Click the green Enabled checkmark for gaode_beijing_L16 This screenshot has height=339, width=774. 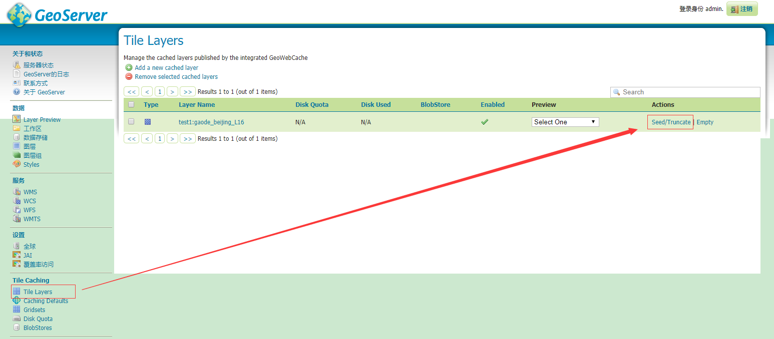tap(485, 122)
